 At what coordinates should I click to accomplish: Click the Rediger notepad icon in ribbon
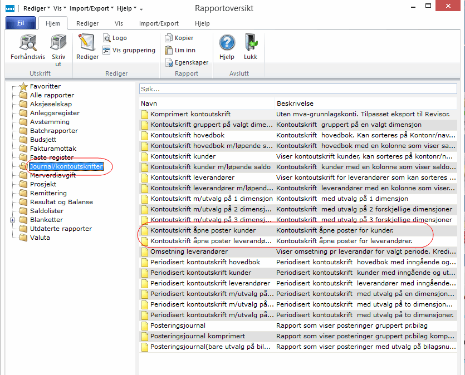click(x=87, y=43)
